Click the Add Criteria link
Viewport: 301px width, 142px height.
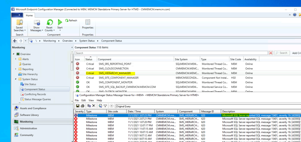pyautogui.click(x=296, y=53)
